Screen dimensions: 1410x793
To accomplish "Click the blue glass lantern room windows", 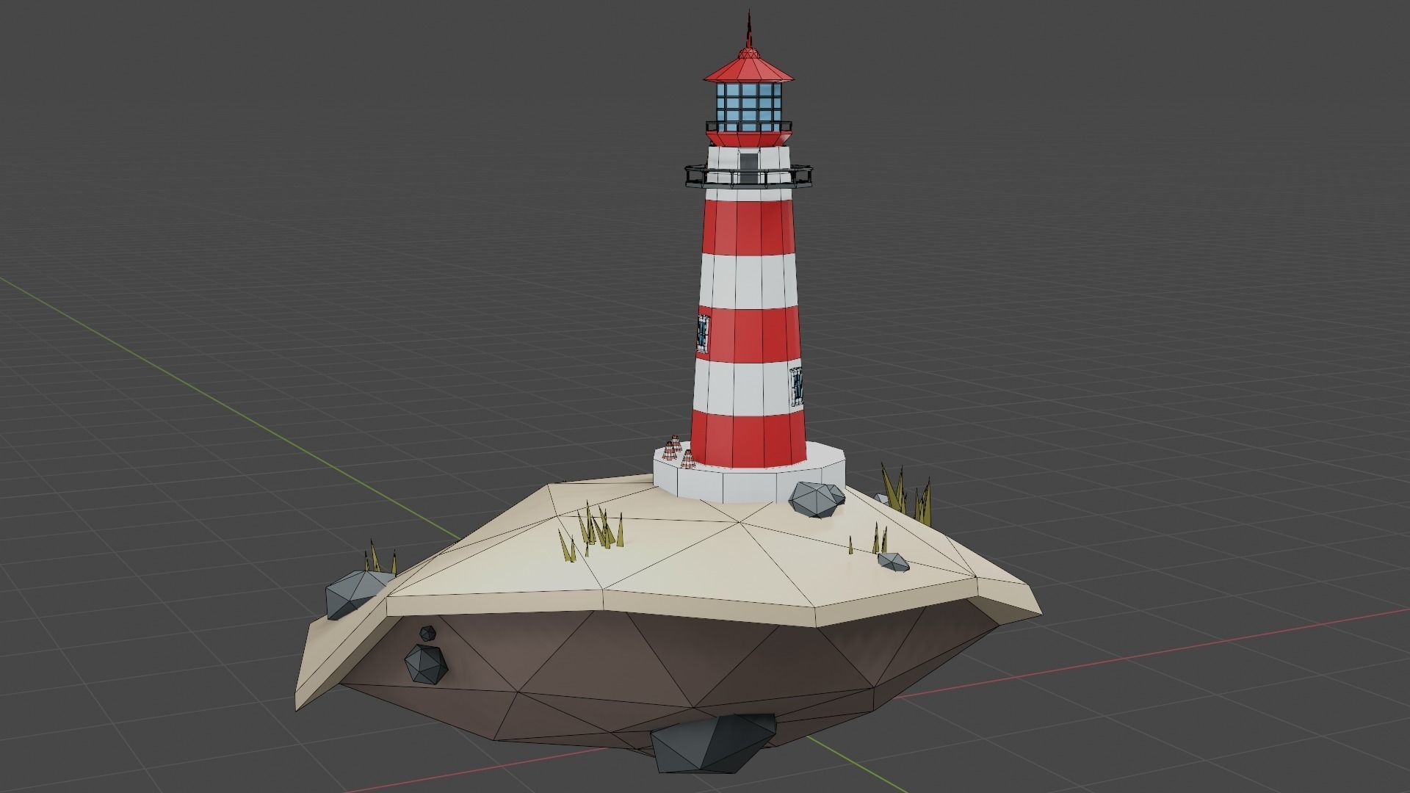I will coord(748,106).
